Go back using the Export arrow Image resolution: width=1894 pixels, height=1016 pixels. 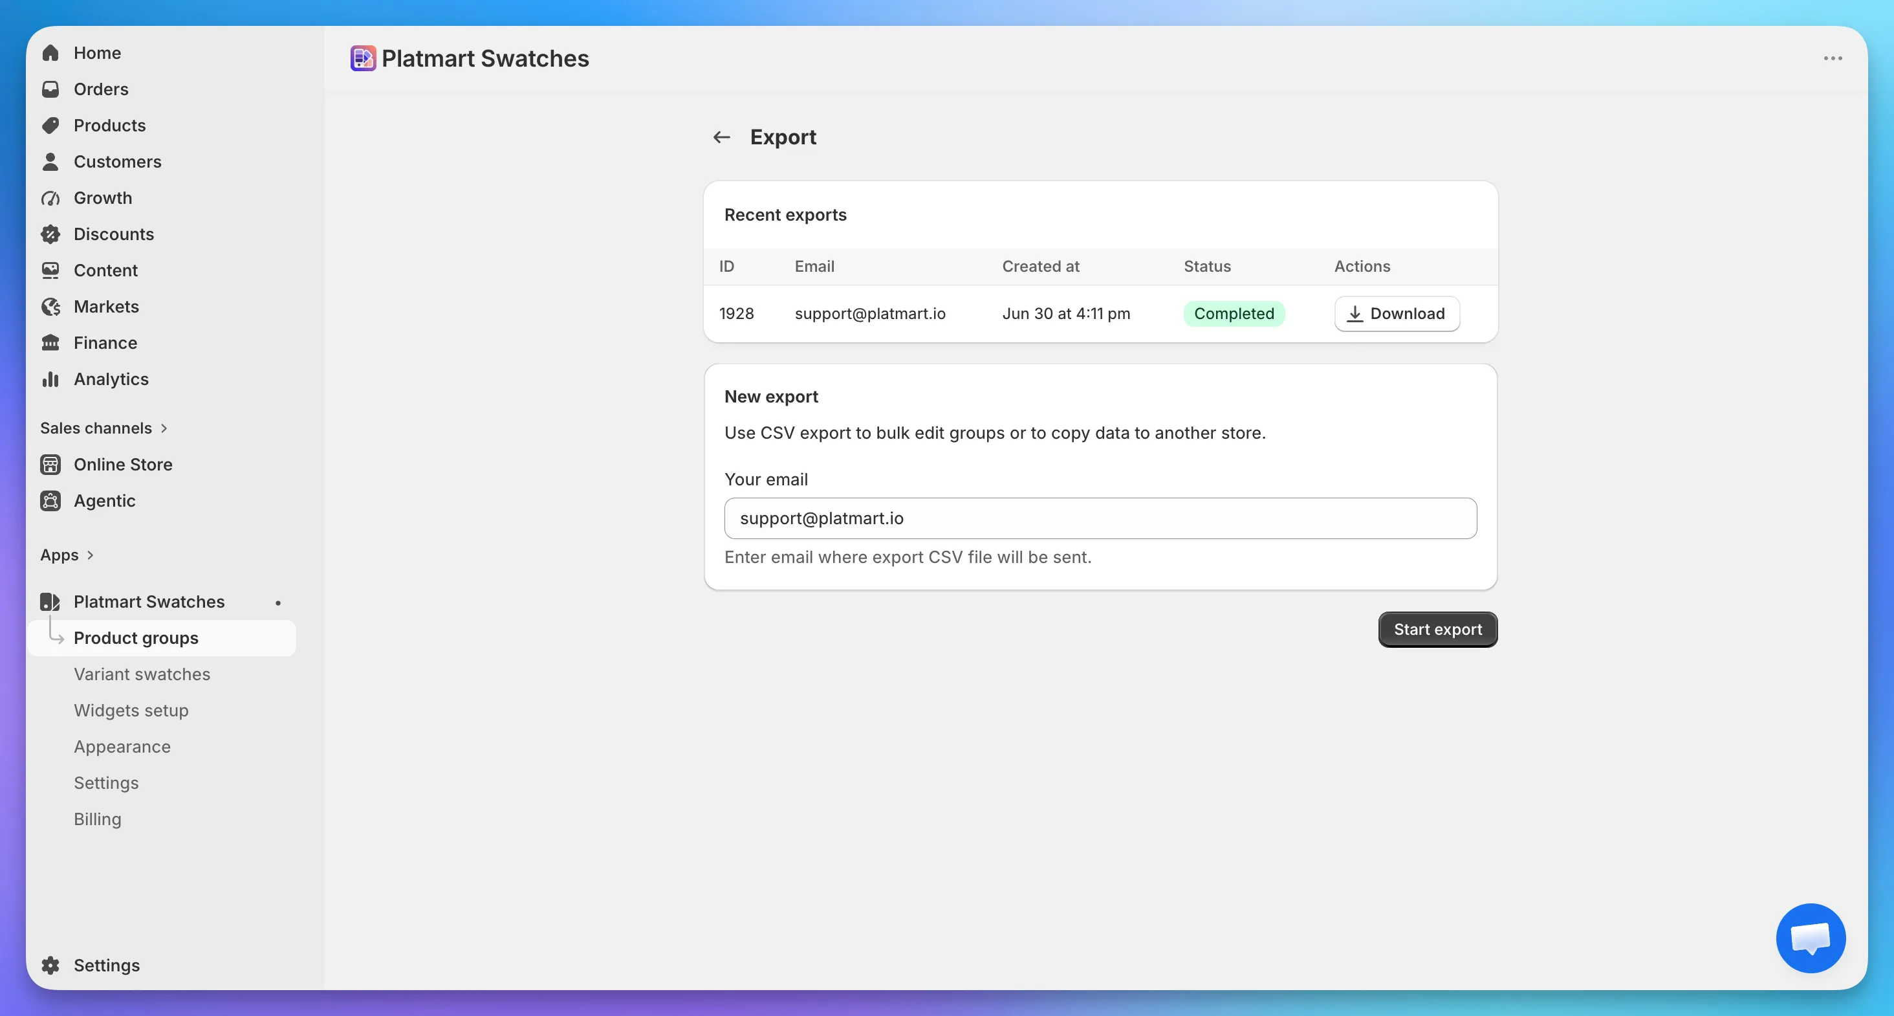721,137
